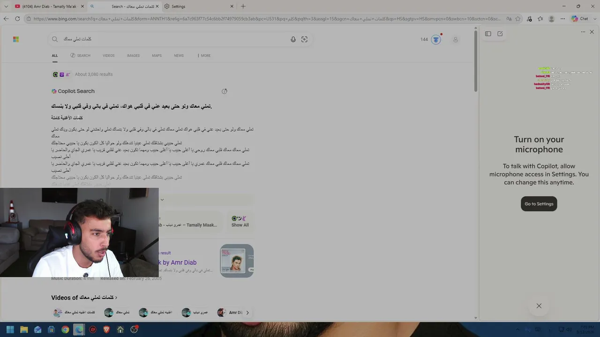The width and height of the screenshot is (600, 337).
Task: Open File Explorer from taskbar
Action: pyautogui.click(x=24, y=330)
